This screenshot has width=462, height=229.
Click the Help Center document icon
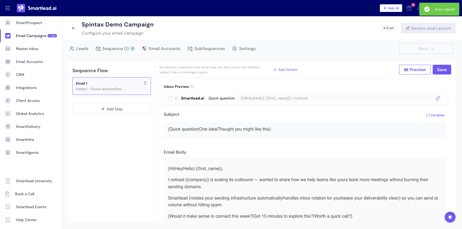coord(8,220)
